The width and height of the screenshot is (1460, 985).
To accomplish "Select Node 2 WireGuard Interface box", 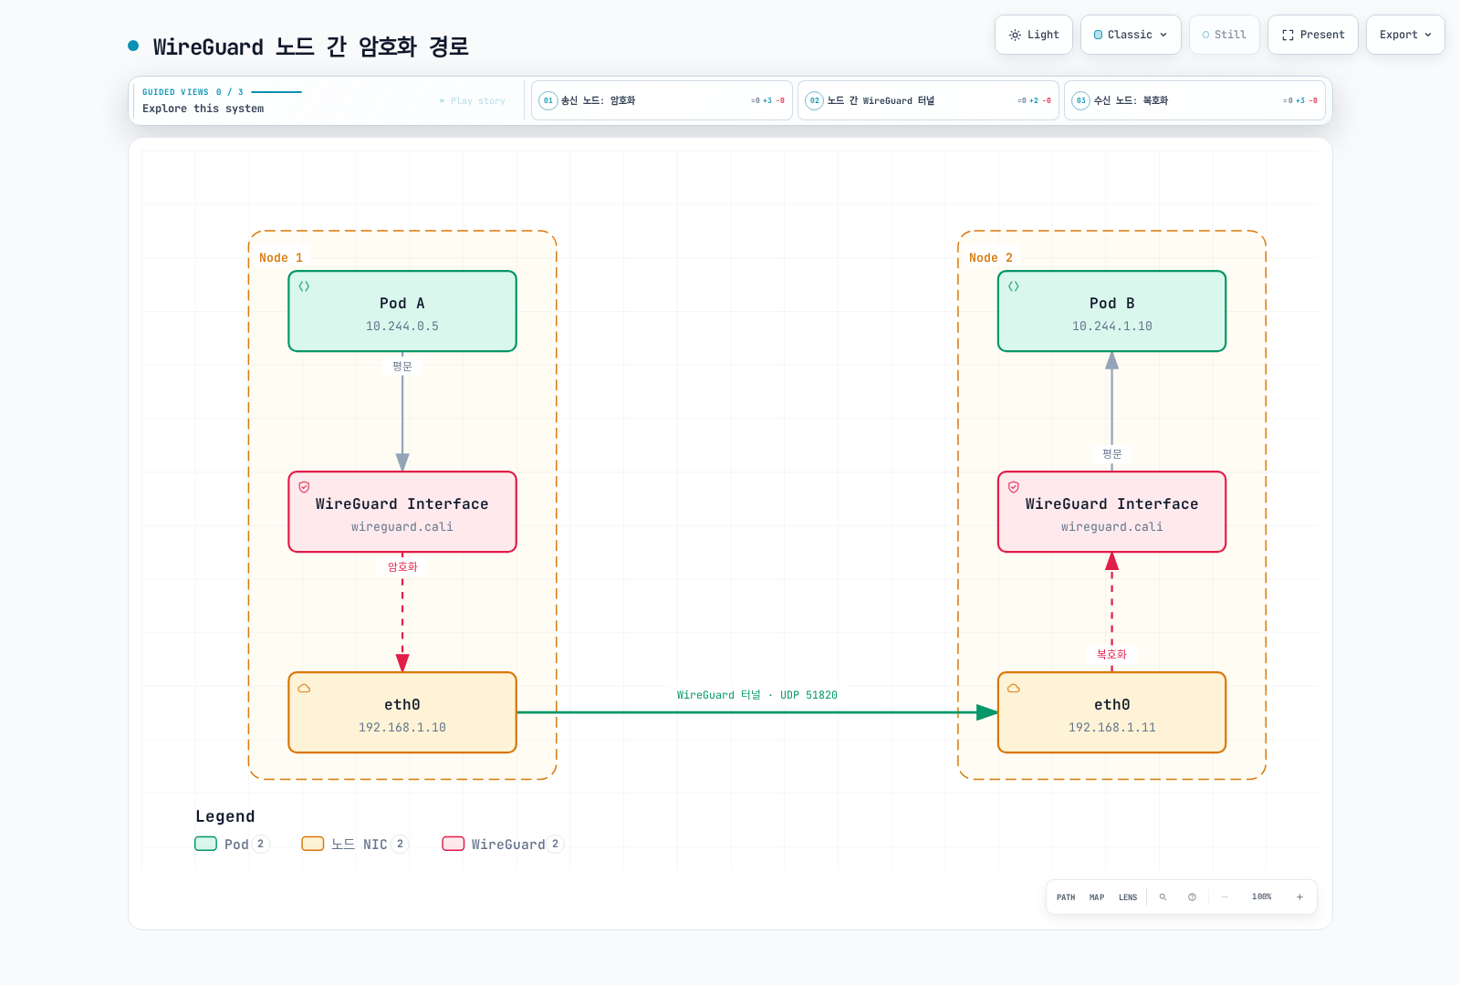I will point(1111,512).
